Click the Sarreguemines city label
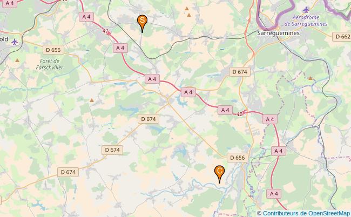Screen dimensions: 351x217 (x=278, y=33)
